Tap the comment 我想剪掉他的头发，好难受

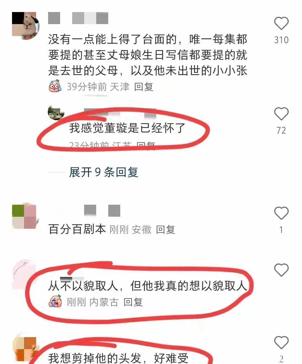point(119,358)
